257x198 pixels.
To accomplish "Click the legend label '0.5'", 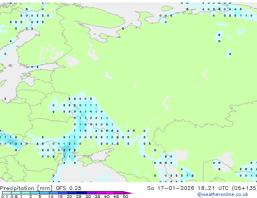I will point(14,196).
